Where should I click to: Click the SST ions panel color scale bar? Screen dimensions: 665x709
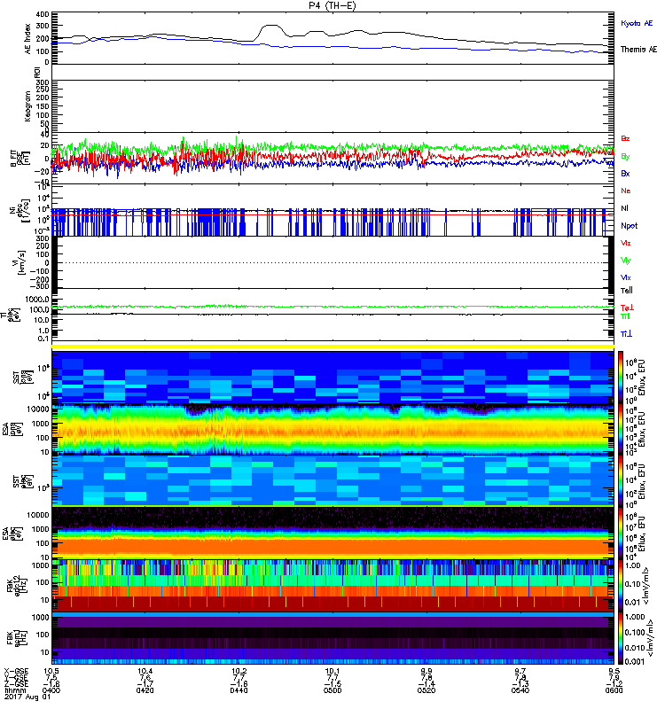[621, 377]
